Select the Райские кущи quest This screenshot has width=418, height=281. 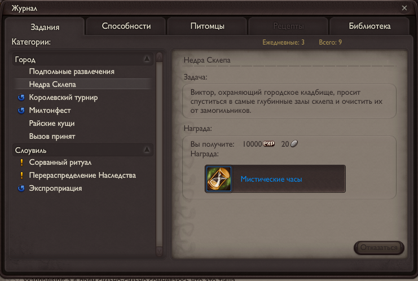tap(52, 124)
